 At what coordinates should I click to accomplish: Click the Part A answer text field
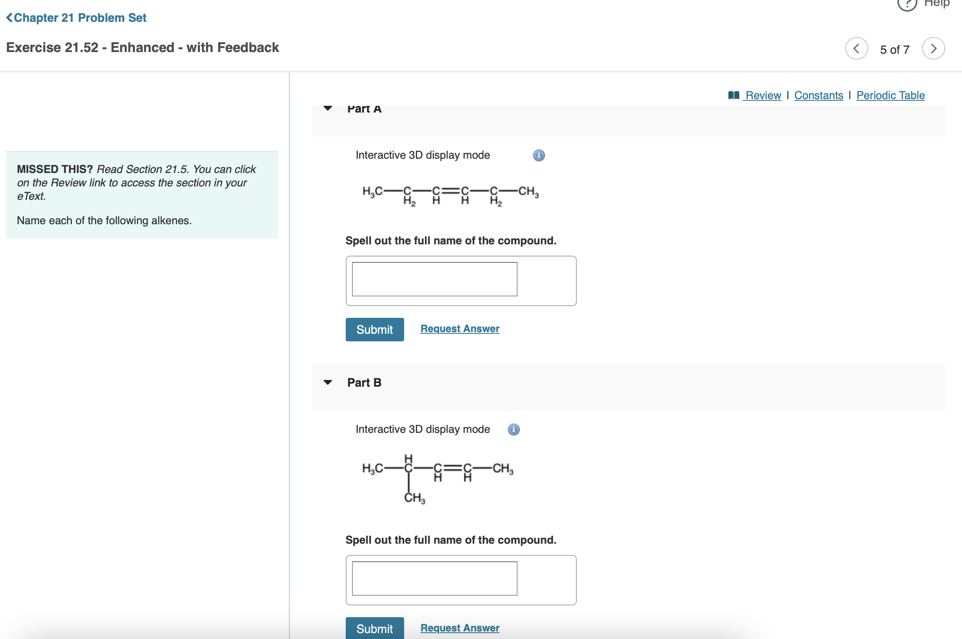point(434,279)
